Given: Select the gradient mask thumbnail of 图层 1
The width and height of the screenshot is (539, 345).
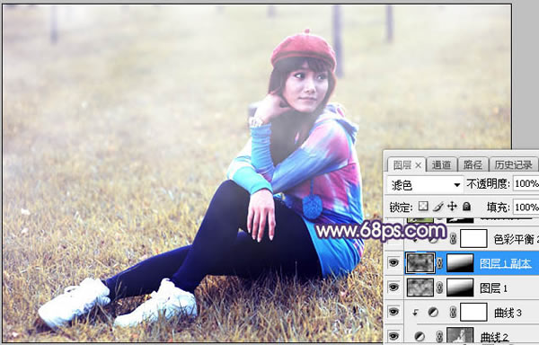Looking at the screenshot, I should click(460, 287).
